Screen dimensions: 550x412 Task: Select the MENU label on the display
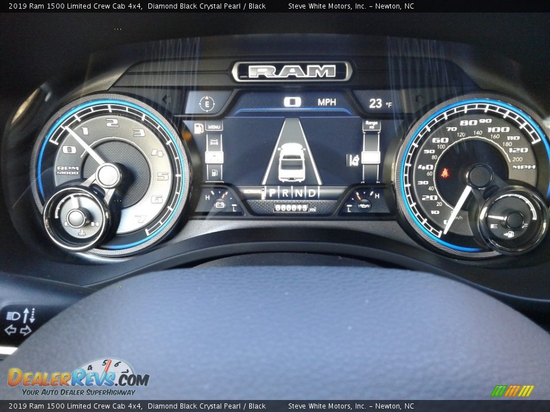point(214,126)
